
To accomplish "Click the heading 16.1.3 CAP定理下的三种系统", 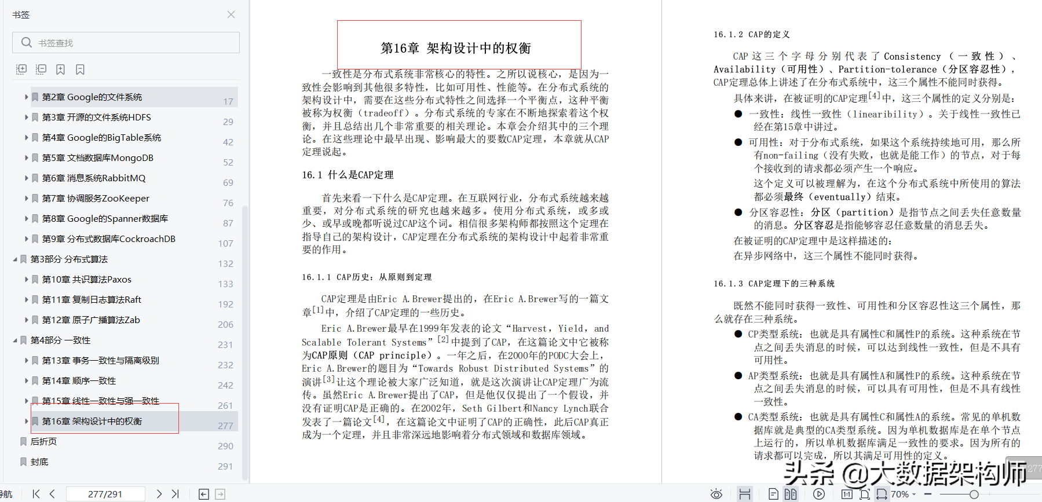I will point(774,284).
